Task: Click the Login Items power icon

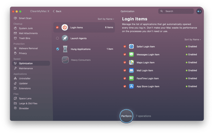Action: [x=65, y=27]
